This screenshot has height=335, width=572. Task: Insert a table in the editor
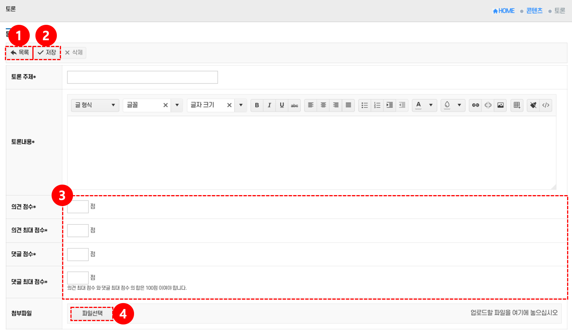pos(517,105)
